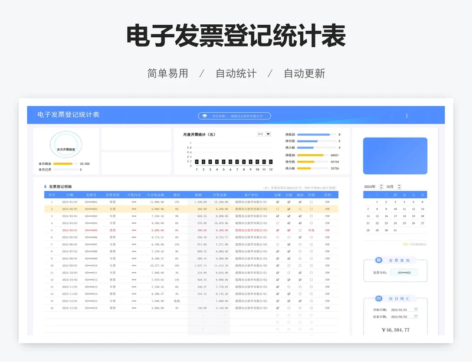Toggle 付款 checkbox in row 05***002

[289, 209]
